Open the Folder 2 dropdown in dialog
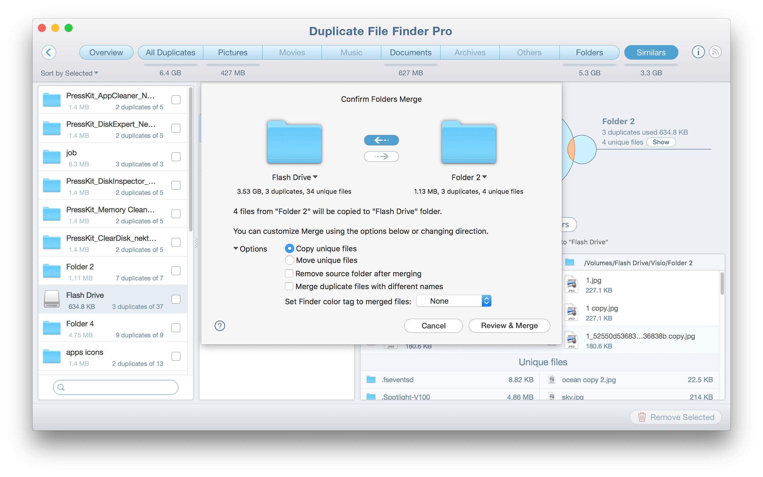Viewport: 763px width, 477px height. click(x=469, y=177)
